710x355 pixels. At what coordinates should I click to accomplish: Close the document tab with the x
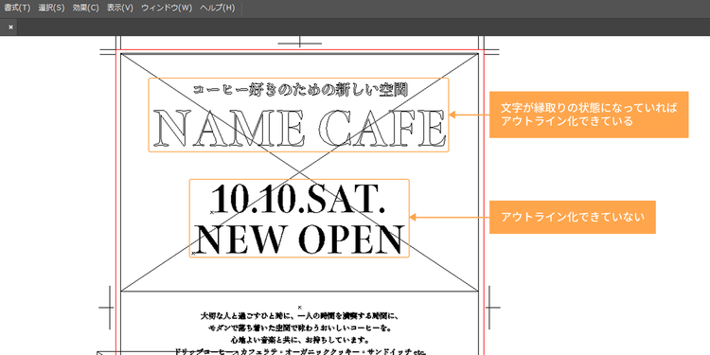click(x=10, y=27)
